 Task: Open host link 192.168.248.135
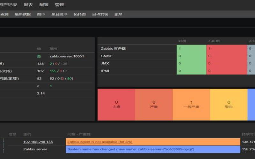pos(38,142)
